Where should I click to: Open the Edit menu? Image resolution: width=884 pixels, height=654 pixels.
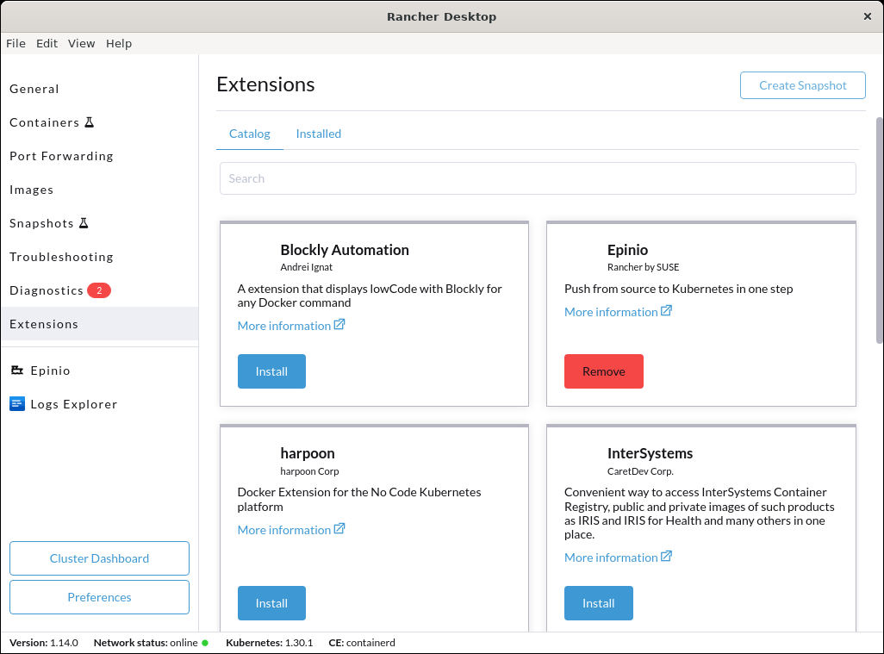click(47, 43)
